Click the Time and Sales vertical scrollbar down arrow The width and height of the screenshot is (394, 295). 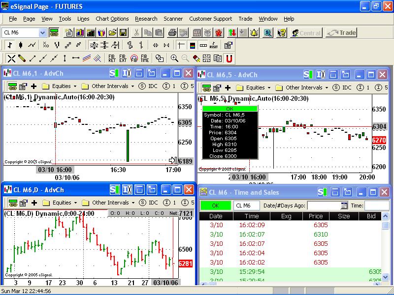pos(385,277)
